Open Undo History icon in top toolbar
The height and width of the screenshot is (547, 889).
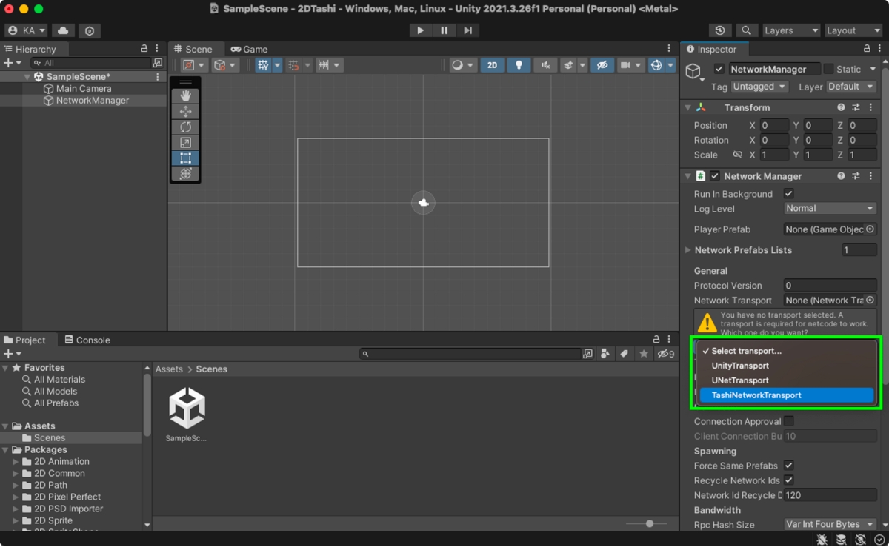tap(720, 30)
